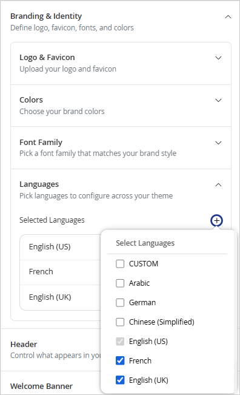This screenshot has width=240, height=395.
Task: Collapse the Branding & Identity section
Action: [x=228, y=17]
